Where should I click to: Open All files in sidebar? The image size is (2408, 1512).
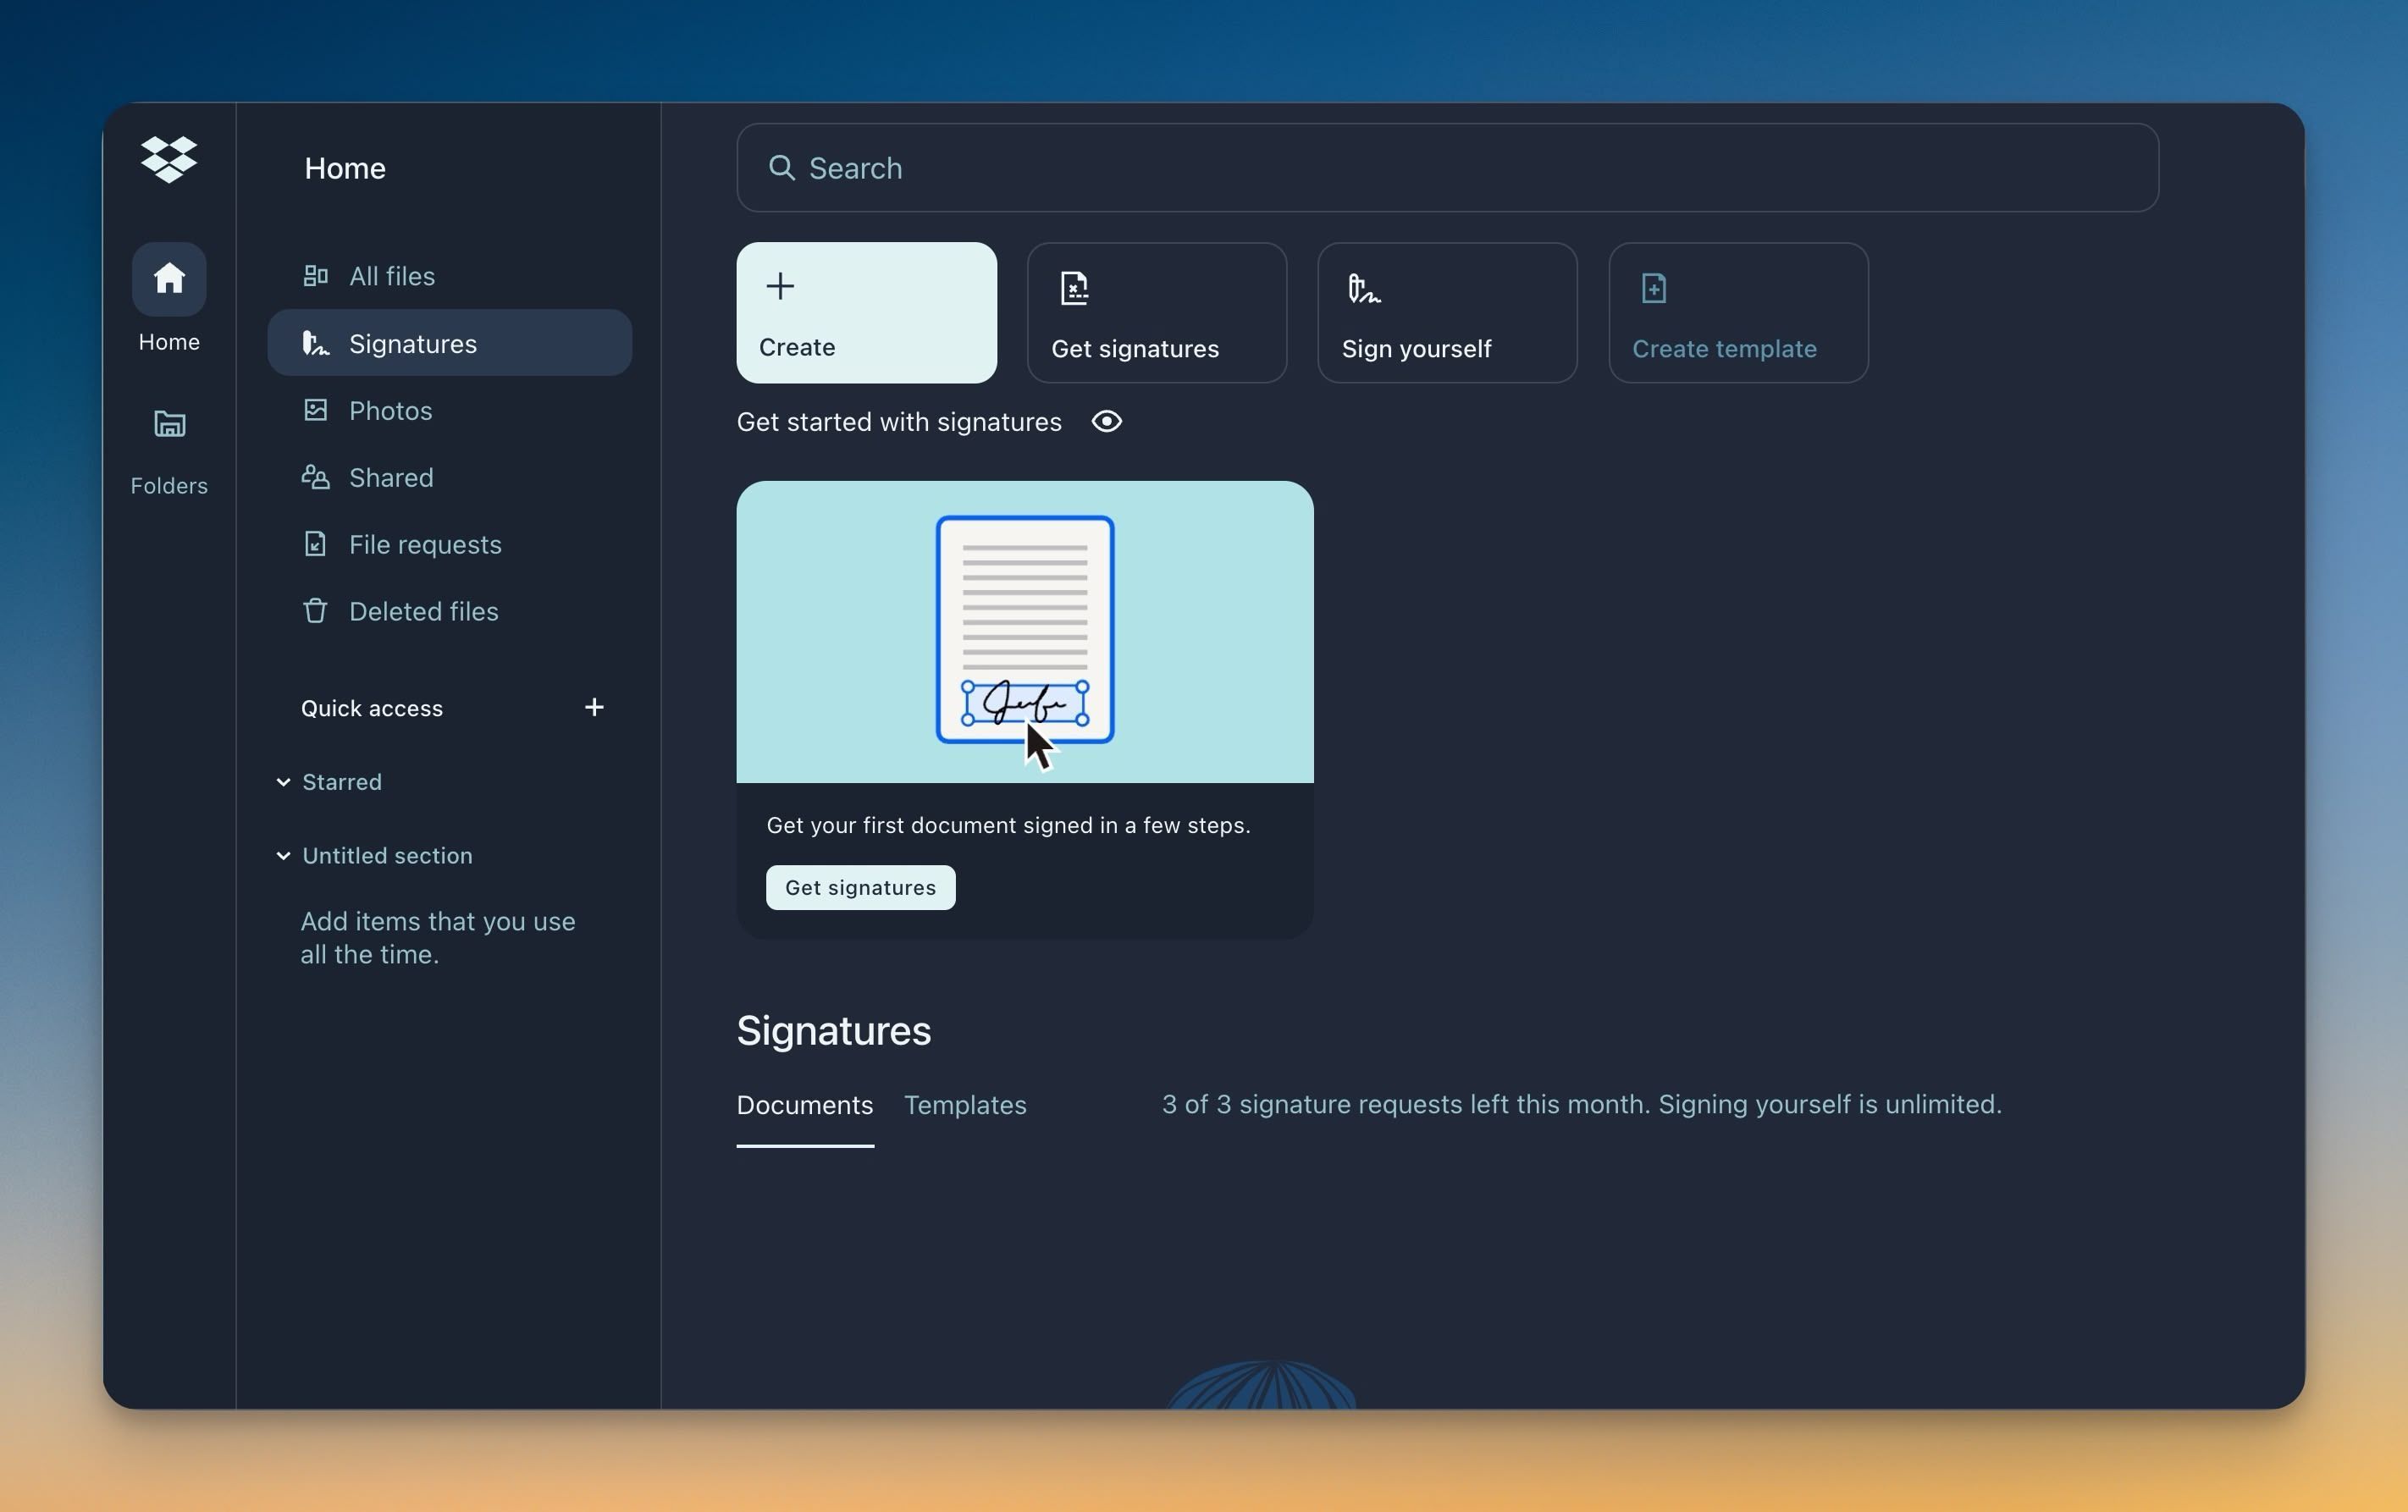click(x=391, y=276)
